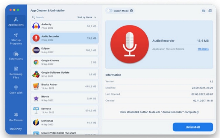Screen dimensions: 220x138
Task: Click the nektony logo
Action: (x=16, y=129)
